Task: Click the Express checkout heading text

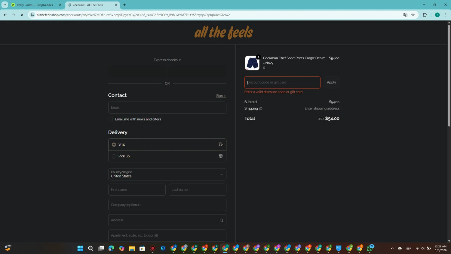Action: pyautogui.click(x=167, y=60)
